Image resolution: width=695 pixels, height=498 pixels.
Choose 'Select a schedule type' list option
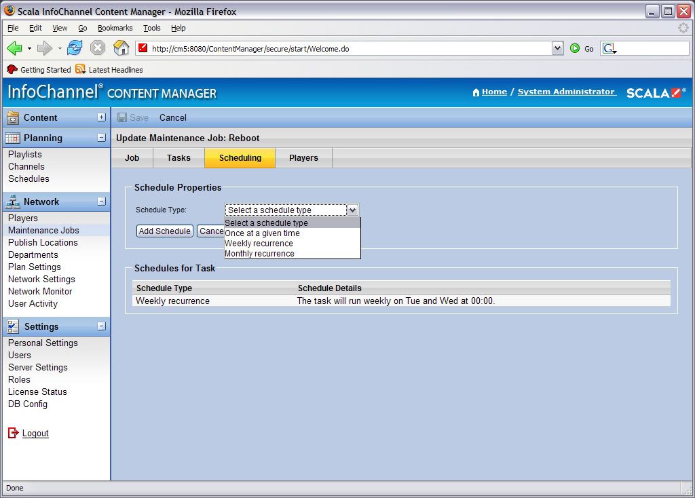click(293, 223)
